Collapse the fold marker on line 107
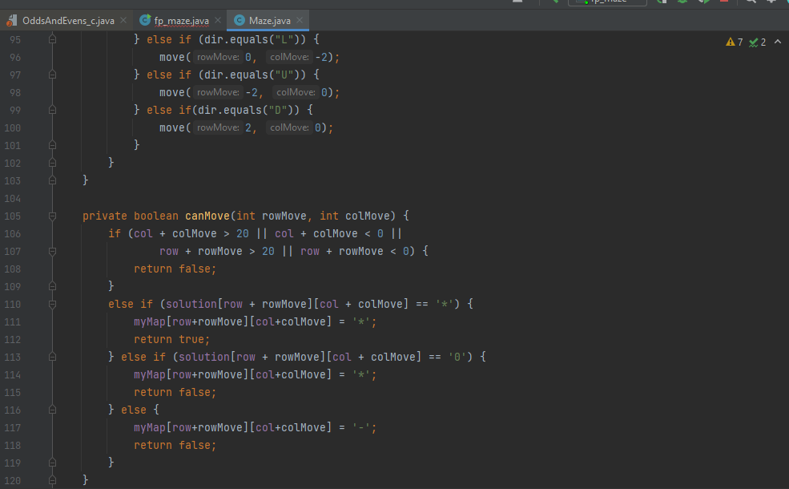This screenshot has width=789, height=489. (x=52, y=251)
